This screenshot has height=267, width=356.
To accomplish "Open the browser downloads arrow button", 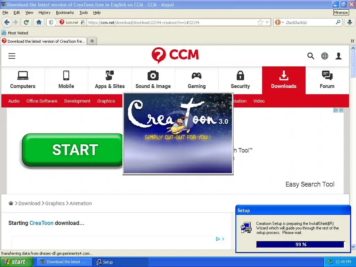I will pyautogui.click(x=350, y=22).
